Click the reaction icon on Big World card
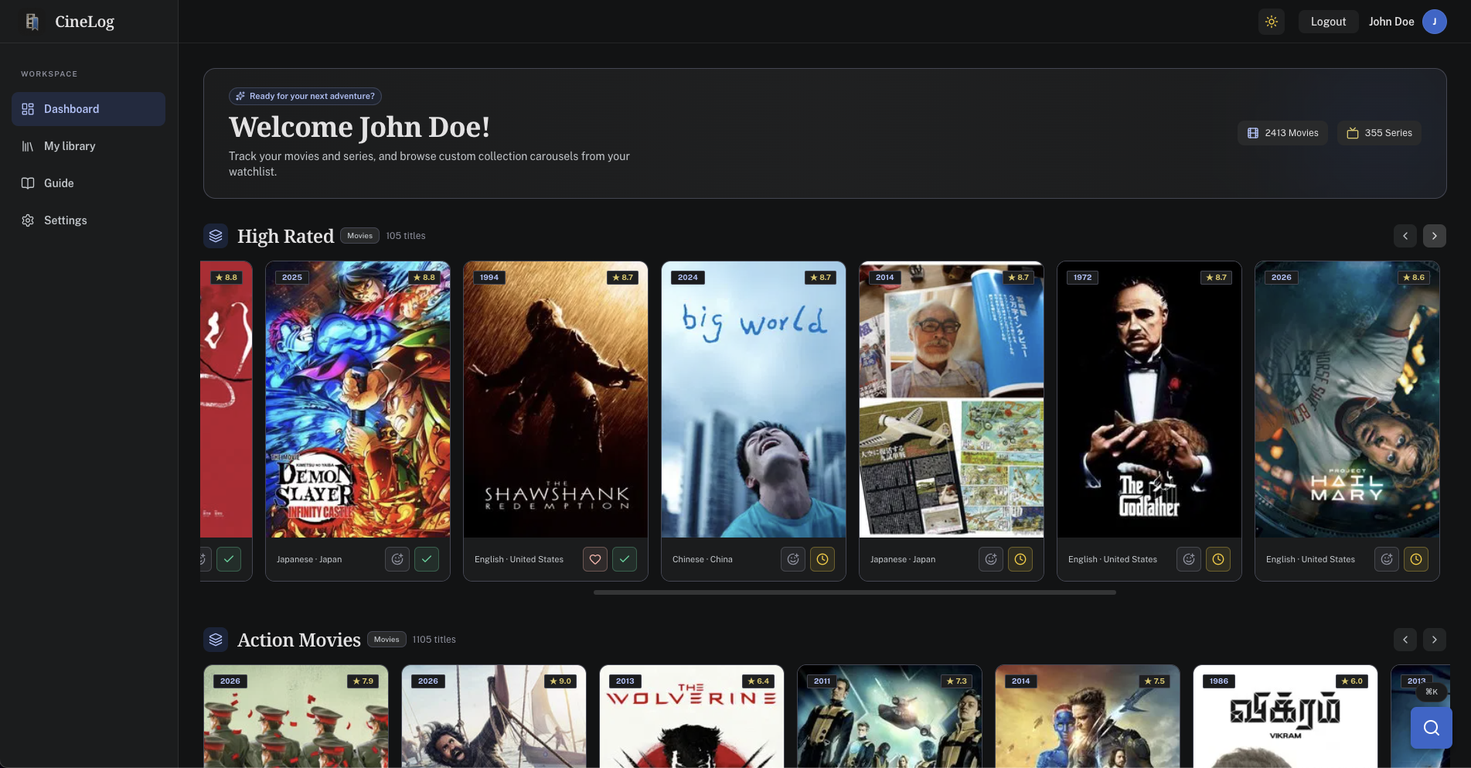 click(x=793, y=559)
